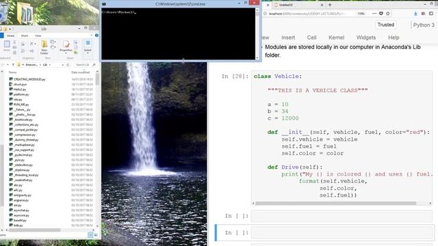Click the search magnifier in Explorer search box
This screenshot has width=438, height=246.
94,65
